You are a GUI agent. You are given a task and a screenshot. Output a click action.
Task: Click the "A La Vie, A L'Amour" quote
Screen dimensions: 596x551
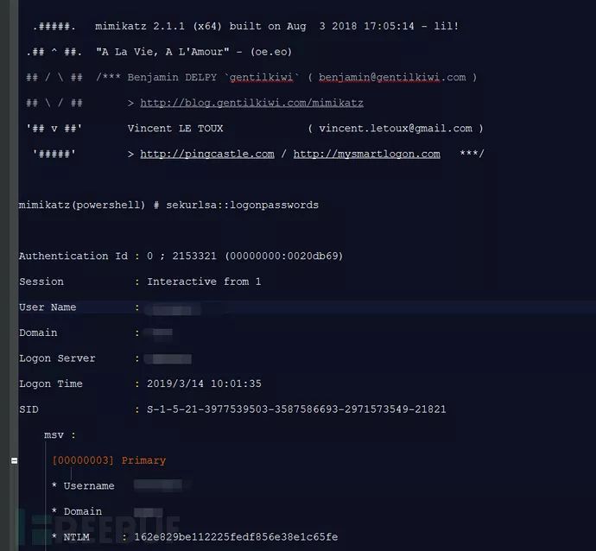[x=162, y=52]
